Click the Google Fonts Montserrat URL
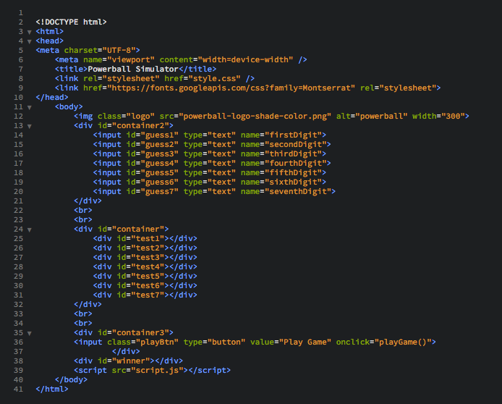502x404 pixels. click(231, 88)
